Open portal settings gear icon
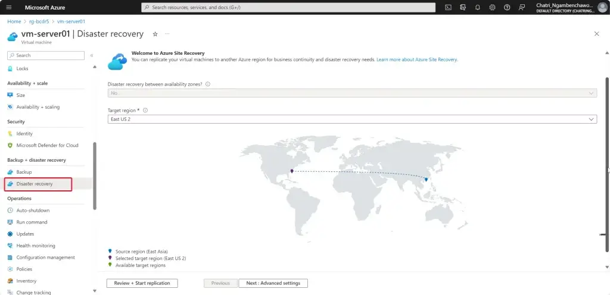Image resolution: width=610 pixels, height=295 pixels. (492, 7)
